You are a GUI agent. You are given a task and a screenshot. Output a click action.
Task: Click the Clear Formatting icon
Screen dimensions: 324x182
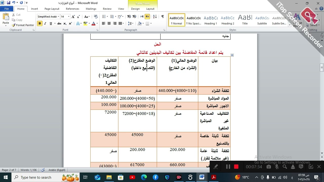[96, 17]
